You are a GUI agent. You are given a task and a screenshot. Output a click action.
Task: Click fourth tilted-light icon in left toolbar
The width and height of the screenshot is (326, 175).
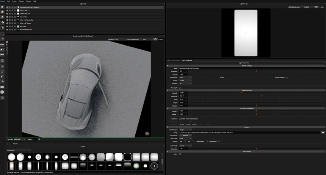2,22
